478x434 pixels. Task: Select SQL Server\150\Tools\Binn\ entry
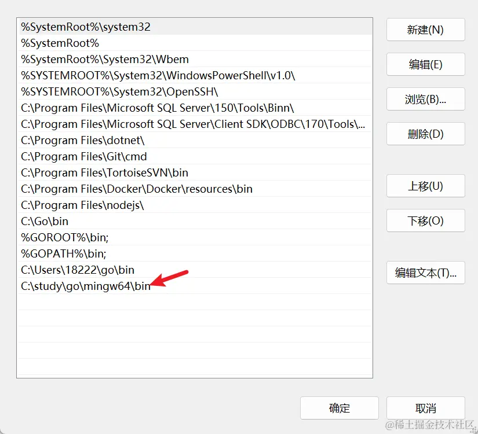click(x=195, y=108)
